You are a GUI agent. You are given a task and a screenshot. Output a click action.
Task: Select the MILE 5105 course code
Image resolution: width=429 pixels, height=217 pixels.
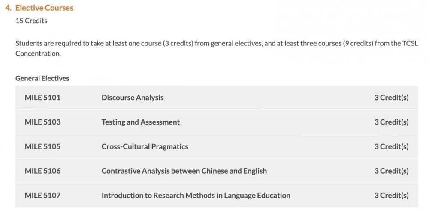pyautogui.click(x=42, y=146)
